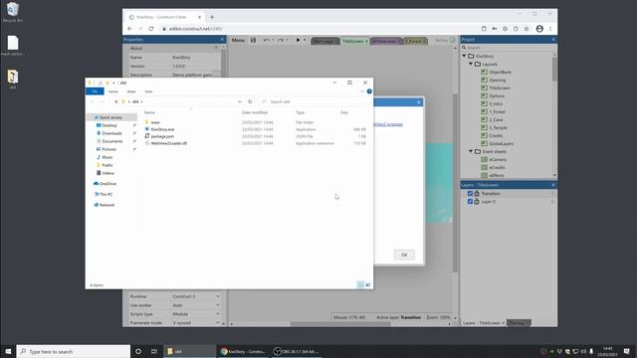The image size is (637, 358).
Task: Select the ObjectBank layout in Project tree
Action: pyautogui.click(x=500, y=73)
